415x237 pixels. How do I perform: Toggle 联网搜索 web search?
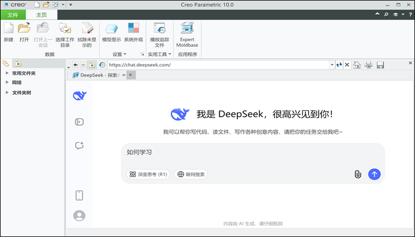(x=191, y=174)
